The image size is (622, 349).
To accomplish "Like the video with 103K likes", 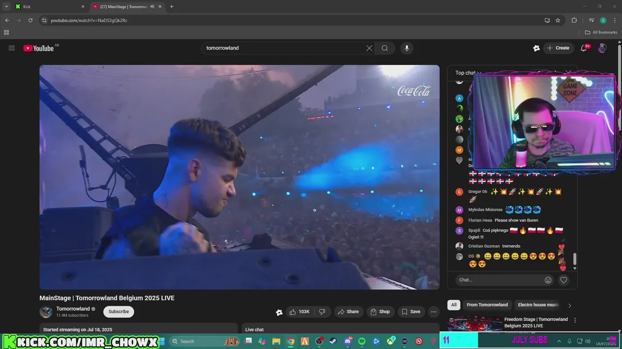I will (x=299, y=312).
